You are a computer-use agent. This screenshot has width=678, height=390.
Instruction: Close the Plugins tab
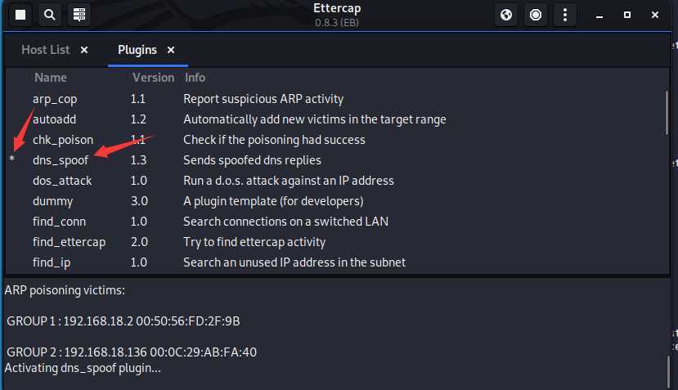(171, 50)
